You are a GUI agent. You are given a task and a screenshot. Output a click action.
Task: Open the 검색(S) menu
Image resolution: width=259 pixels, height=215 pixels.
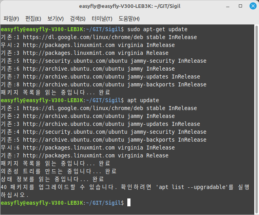pyautogui.click(x=78, y=19)
